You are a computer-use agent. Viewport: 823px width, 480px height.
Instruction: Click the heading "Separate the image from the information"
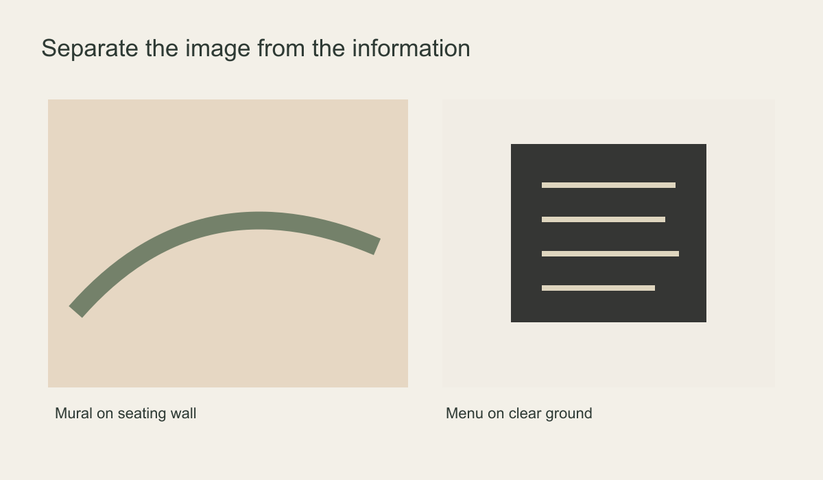click(x=256, y=49)
